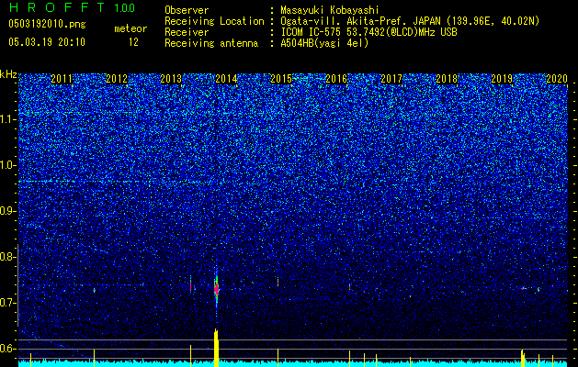Click the Receiver field label
This screenshot has height=367, width=578.
(x=187, y=32)
